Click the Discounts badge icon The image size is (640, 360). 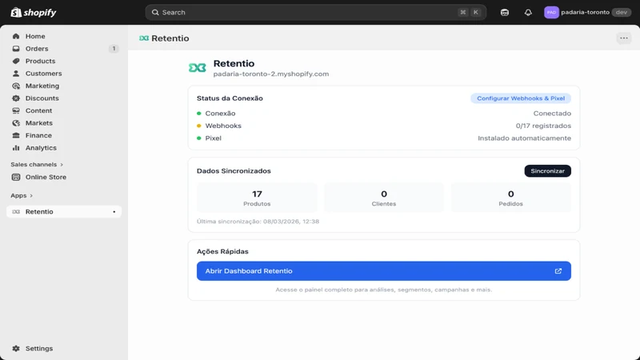point(16,98)
